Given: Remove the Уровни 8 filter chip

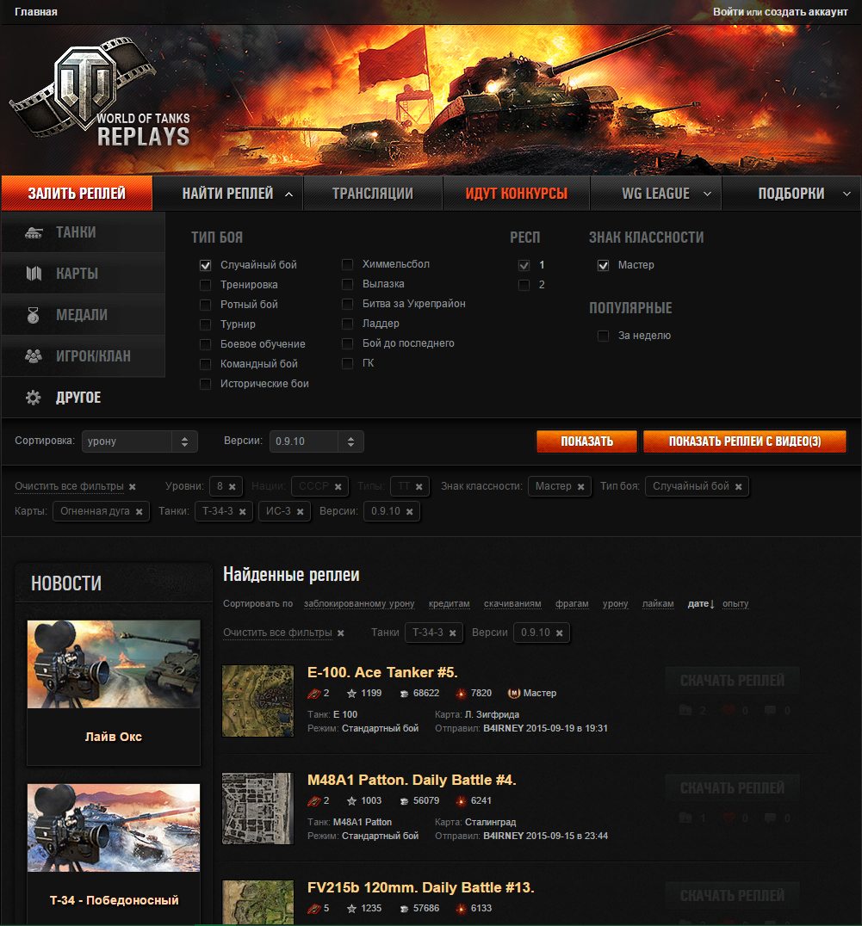Looking at the screenshot, I should point(233,486).
